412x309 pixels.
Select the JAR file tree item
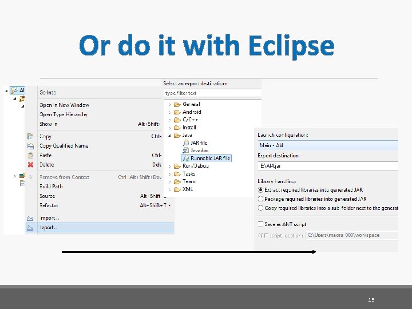coord(199,143)
